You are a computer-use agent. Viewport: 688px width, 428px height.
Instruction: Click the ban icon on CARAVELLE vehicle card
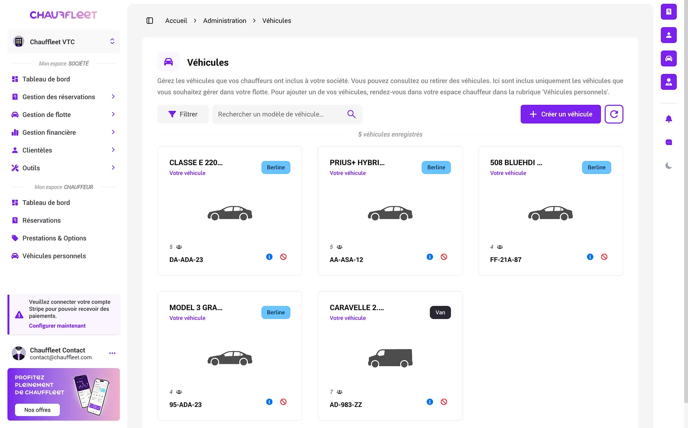[443, 401]
